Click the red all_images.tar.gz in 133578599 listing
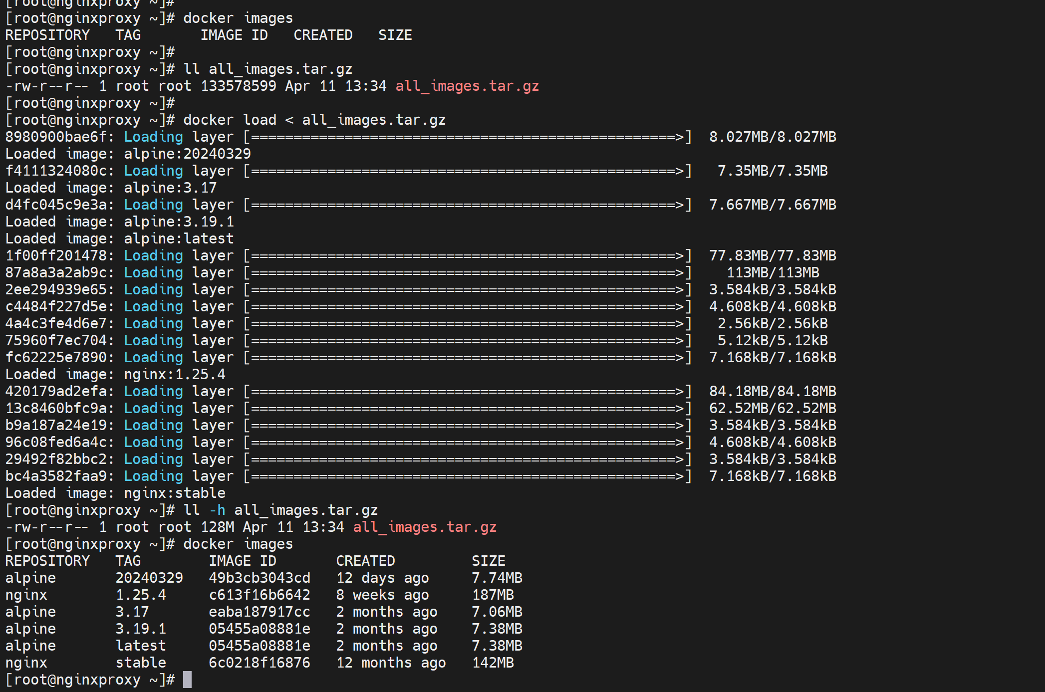The width and height of the screenshot is (1045, 692). pos(467,86)
